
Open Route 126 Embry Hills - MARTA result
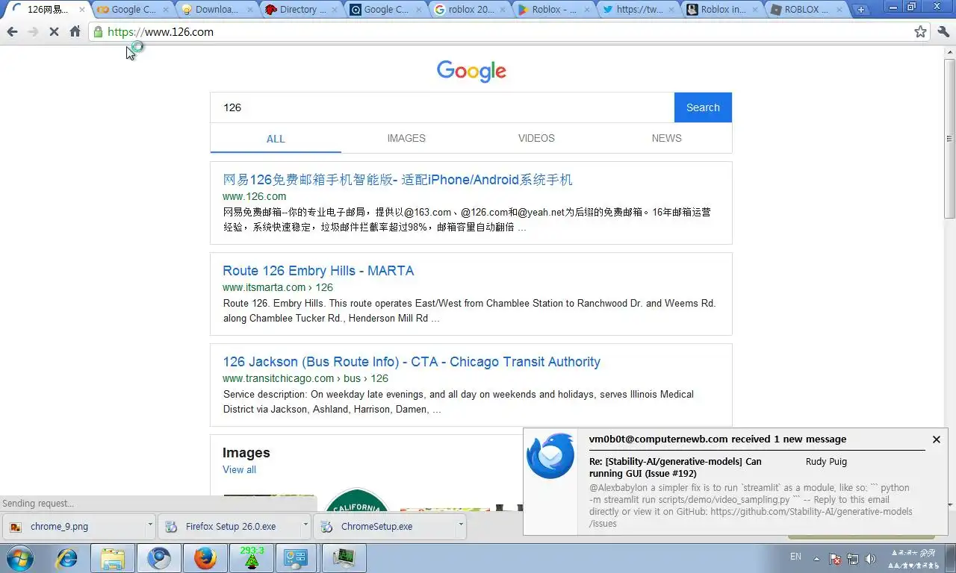tap(318, 271)
